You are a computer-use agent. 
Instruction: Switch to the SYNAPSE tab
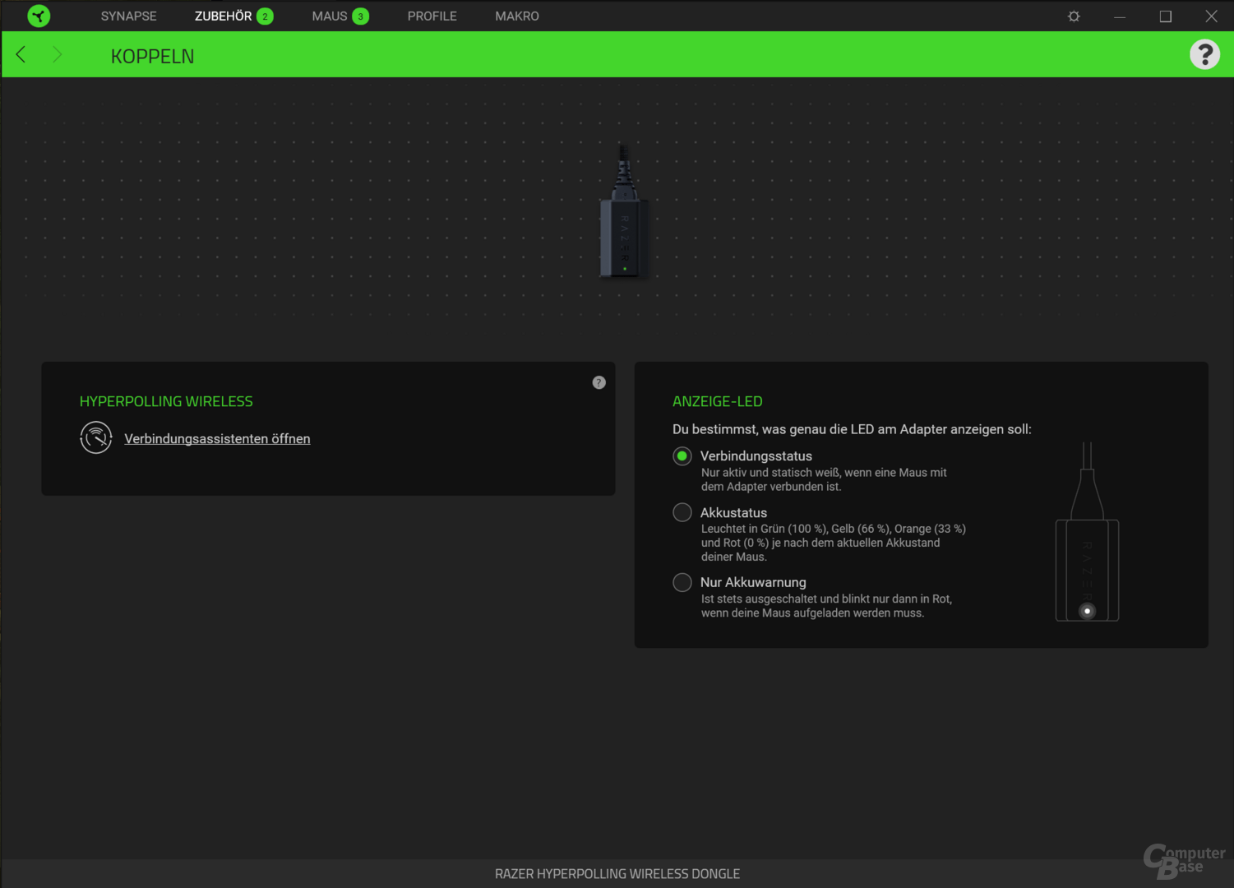pos(128,16)
